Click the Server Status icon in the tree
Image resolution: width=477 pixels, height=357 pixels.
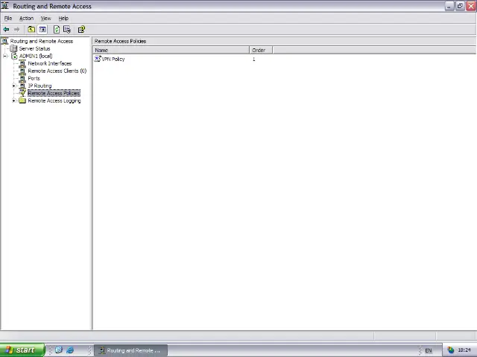point(13,48)
